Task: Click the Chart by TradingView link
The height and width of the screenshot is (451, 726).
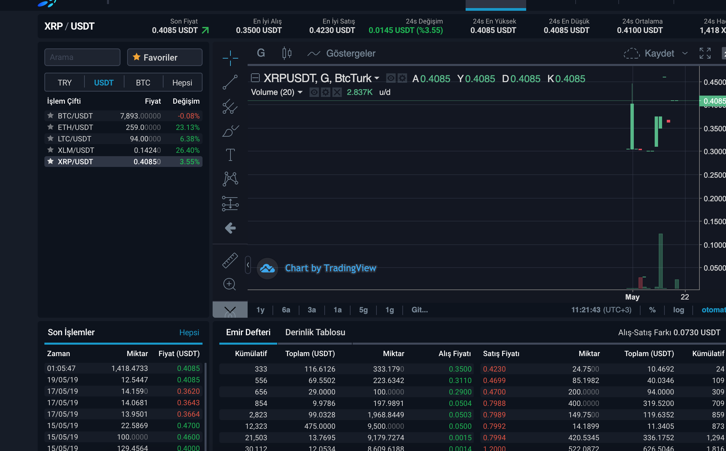Action: click(x=330, y=268)
